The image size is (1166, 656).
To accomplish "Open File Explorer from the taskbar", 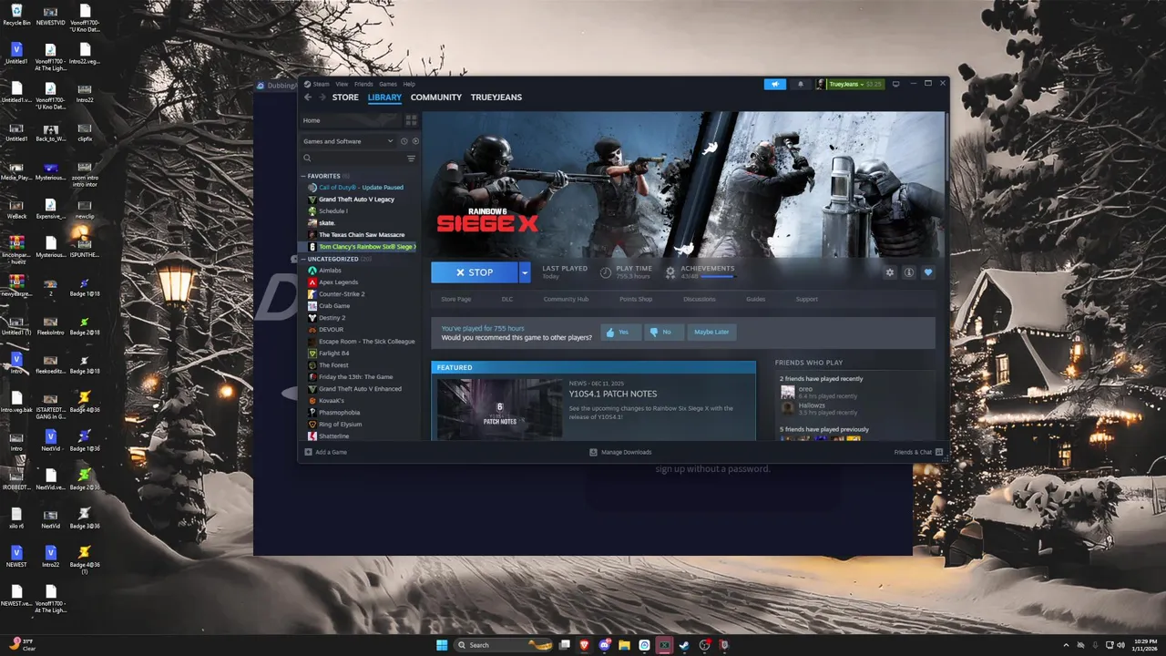I will 625,645.
